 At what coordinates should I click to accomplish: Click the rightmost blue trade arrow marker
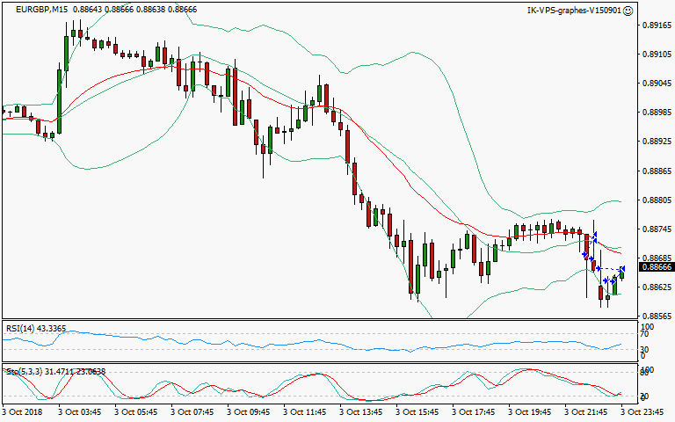point(621,268)
